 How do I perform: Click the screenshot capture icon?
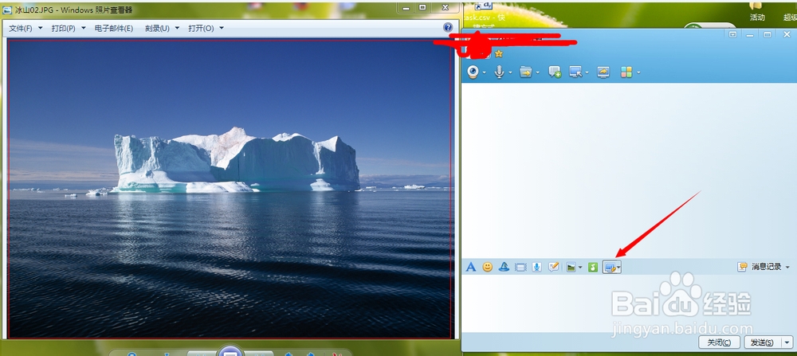(x=610, y=267)
